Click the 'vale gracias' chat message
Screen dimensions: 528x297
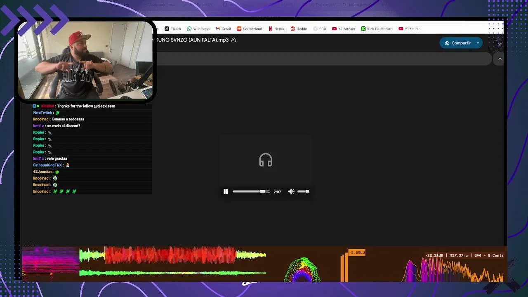click(57, 158)
